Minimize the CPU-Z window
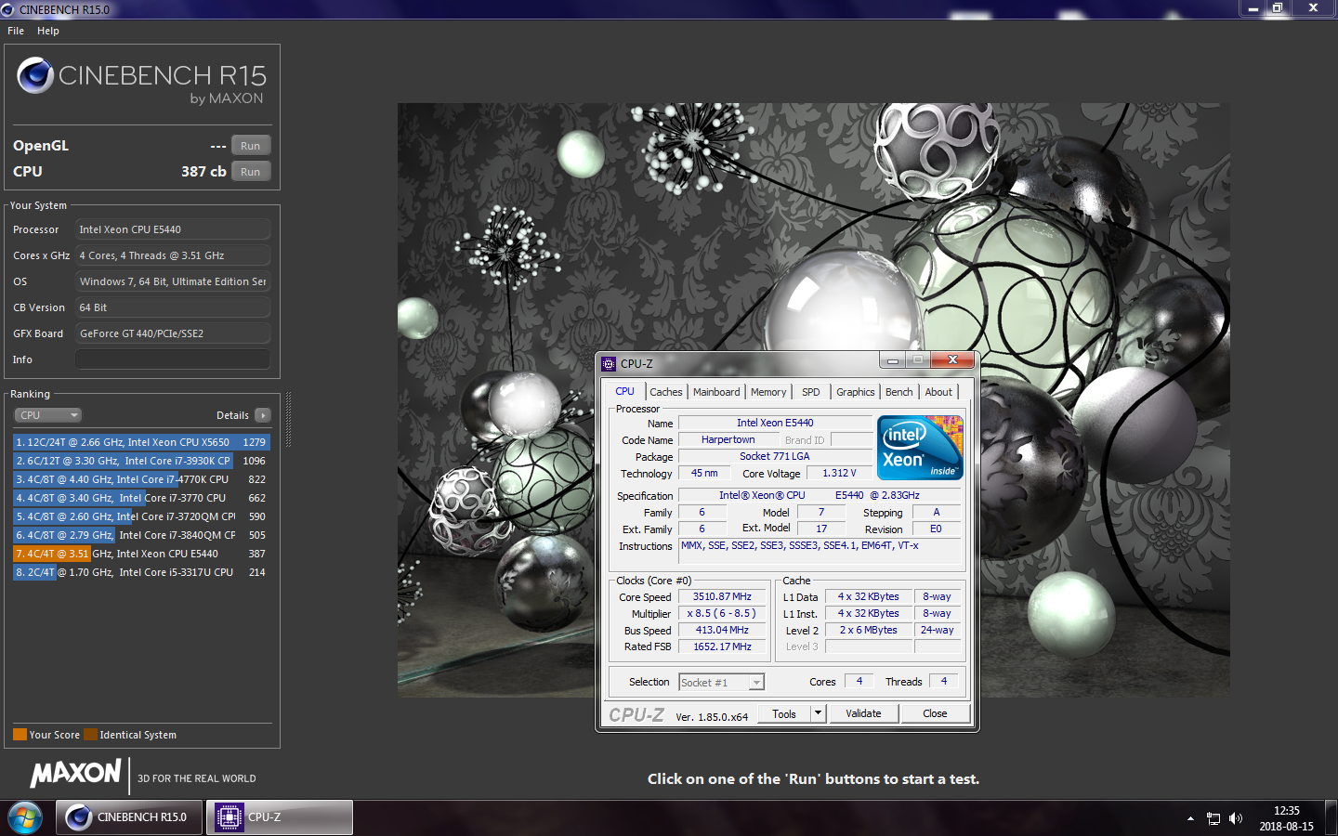The width and height of the screenshot is (1338, 836). (x=893, y=360)
